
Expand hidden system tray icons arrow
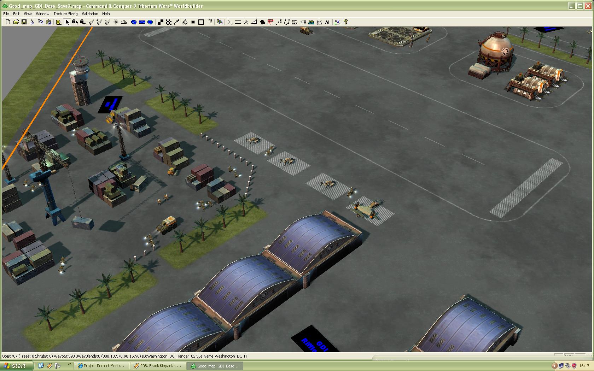coord(554,366)
